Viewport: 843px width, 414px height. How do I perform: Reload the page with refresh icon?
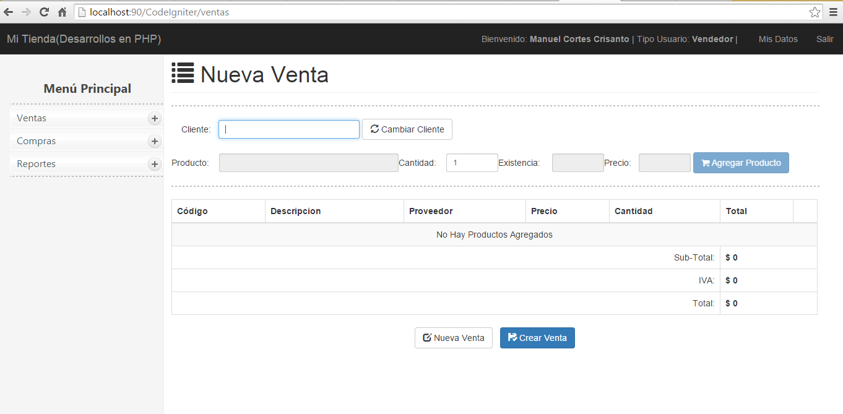[44, 12]
